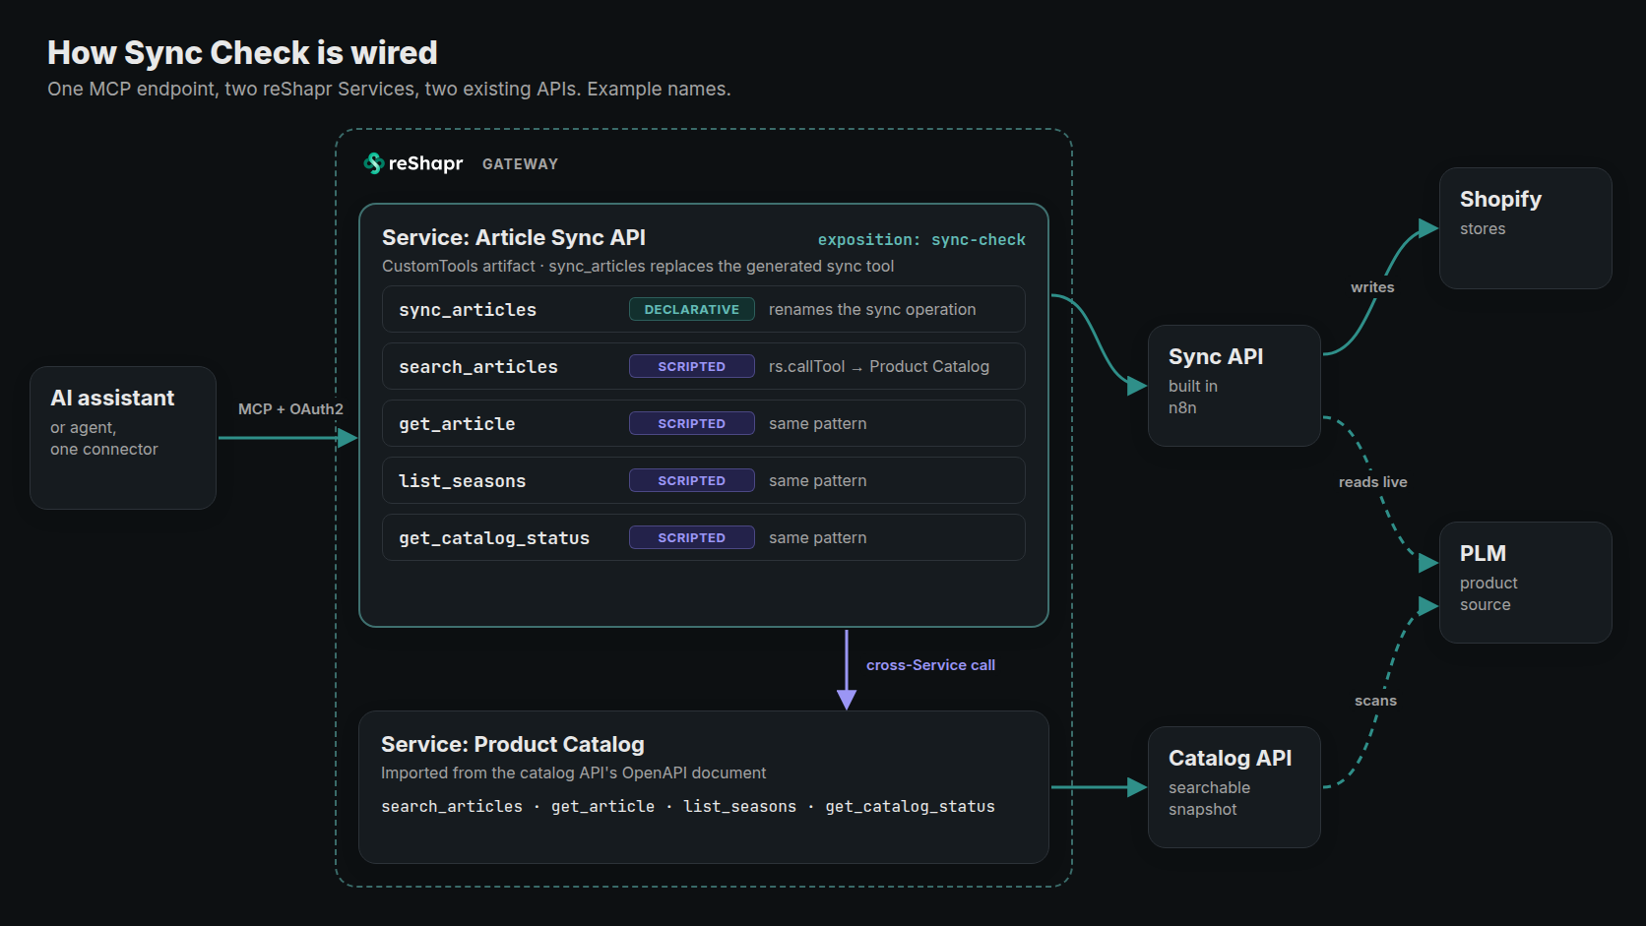Click the reShapr logo icon

(373, 163)
